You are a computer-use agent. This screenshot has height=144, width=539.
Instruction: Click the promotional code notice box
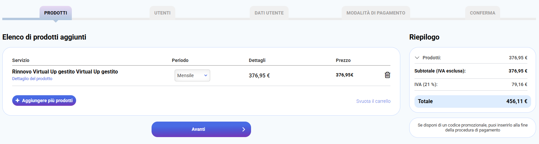(472, 128)
